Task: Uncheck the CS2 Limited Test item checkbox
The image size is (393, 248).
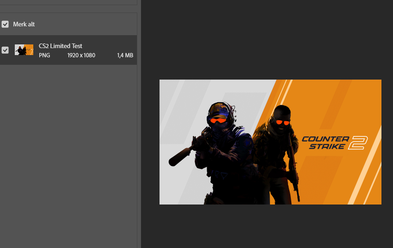Action: pos(5,50)
